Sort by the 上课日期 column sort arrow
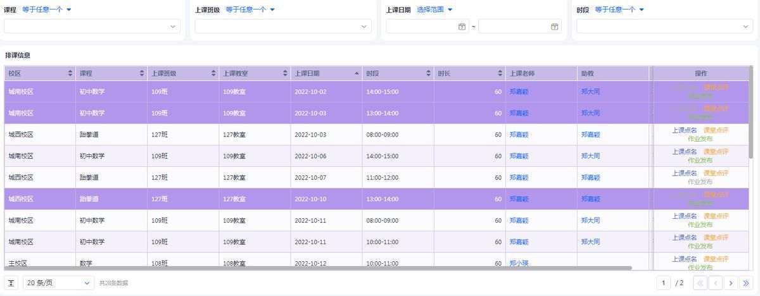The width and height of the screenshot is (760, 296). 357,73
